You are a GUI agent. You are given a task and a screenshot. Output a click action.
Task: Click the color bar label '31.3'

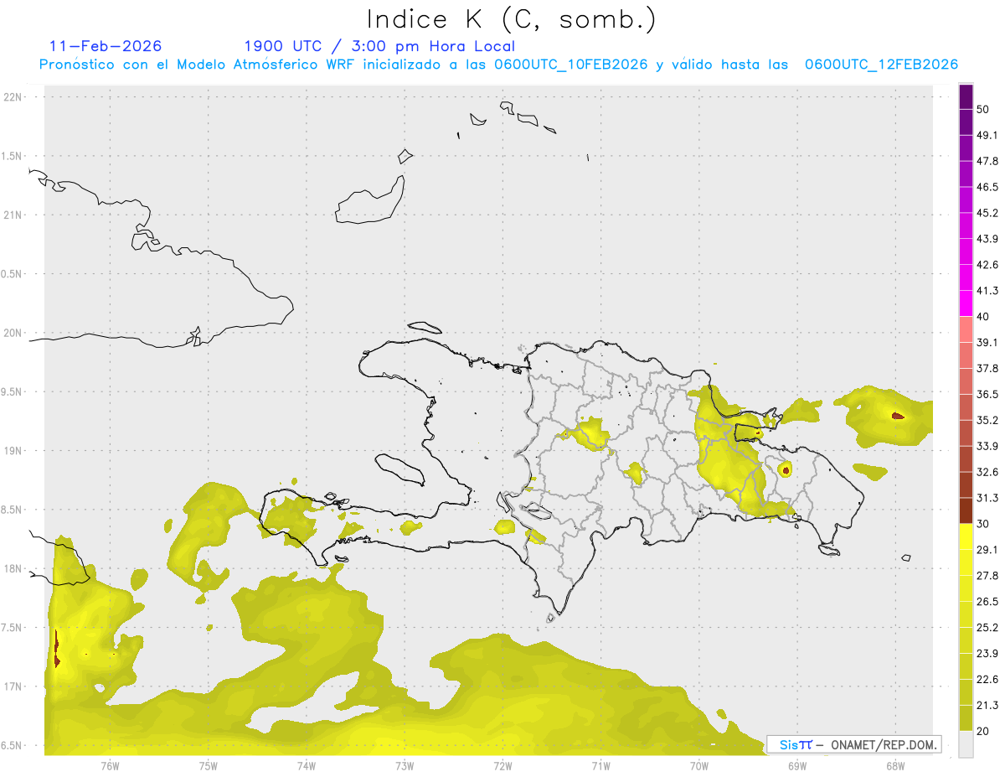click(x=987, y=498)
